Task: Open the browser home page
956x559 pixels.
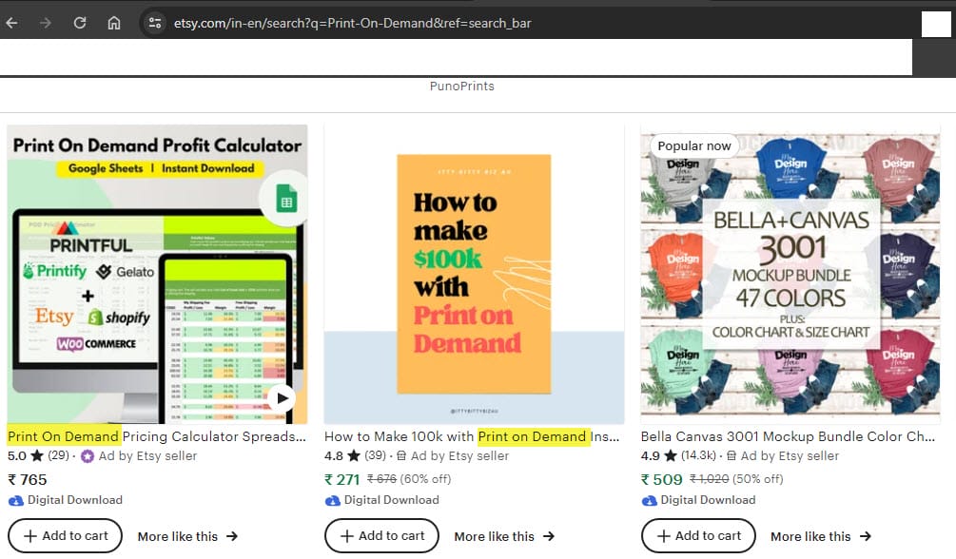Action: 114,23
